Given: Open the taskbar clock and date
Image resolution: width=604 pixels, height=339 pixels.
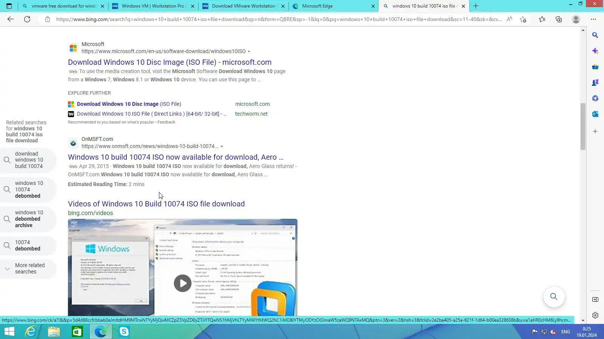Looking at the screenshot, I should 587,332.
